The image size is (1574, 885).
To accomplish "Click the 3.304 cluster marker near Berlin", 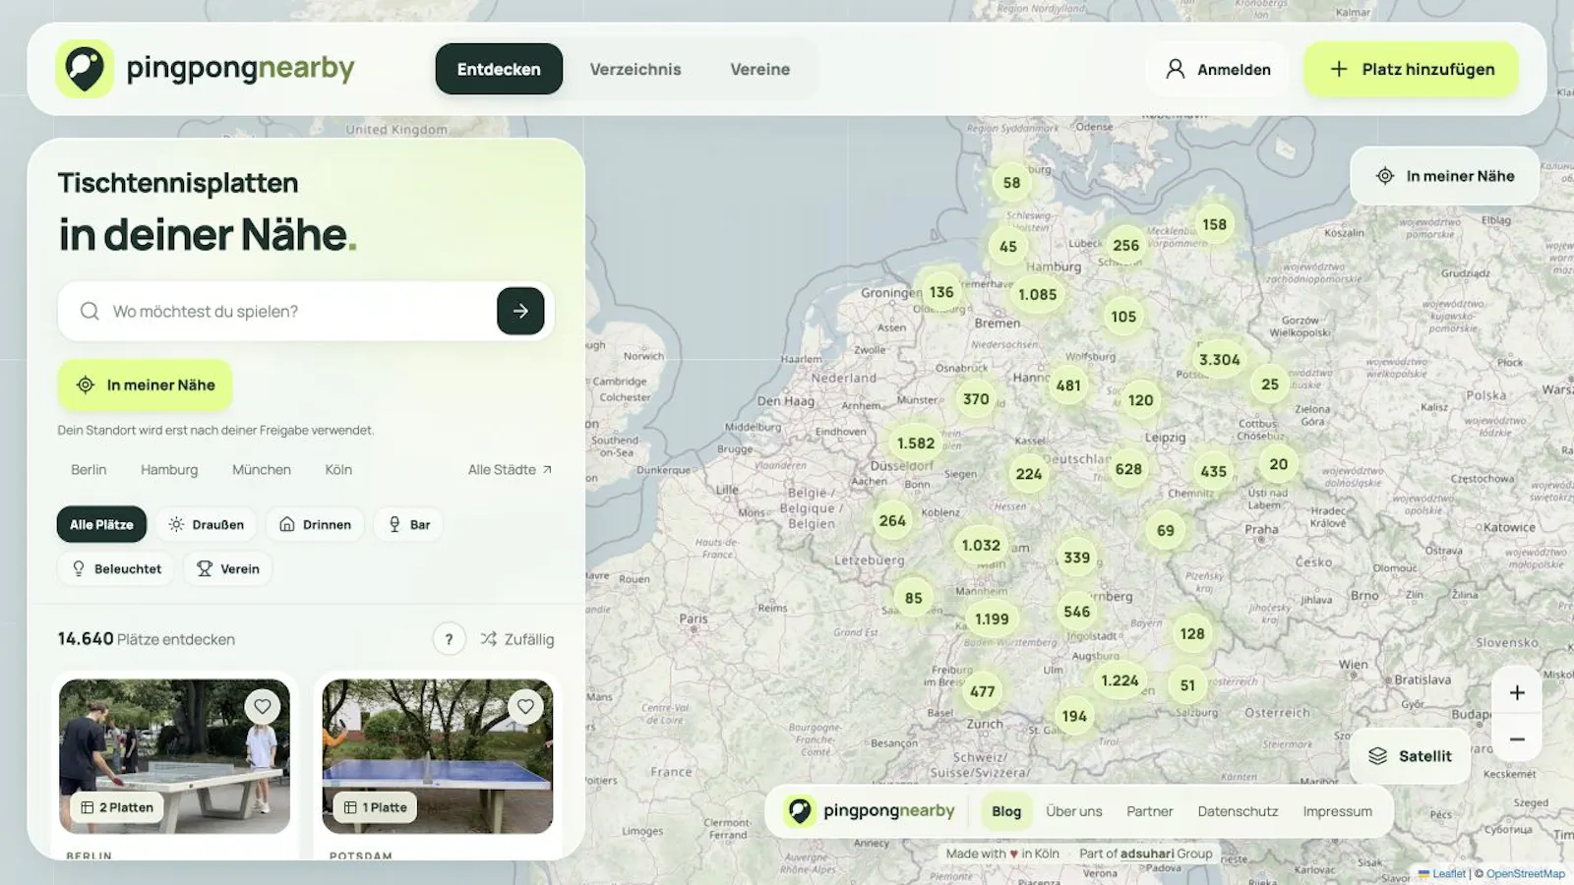I will point(1219,360).
